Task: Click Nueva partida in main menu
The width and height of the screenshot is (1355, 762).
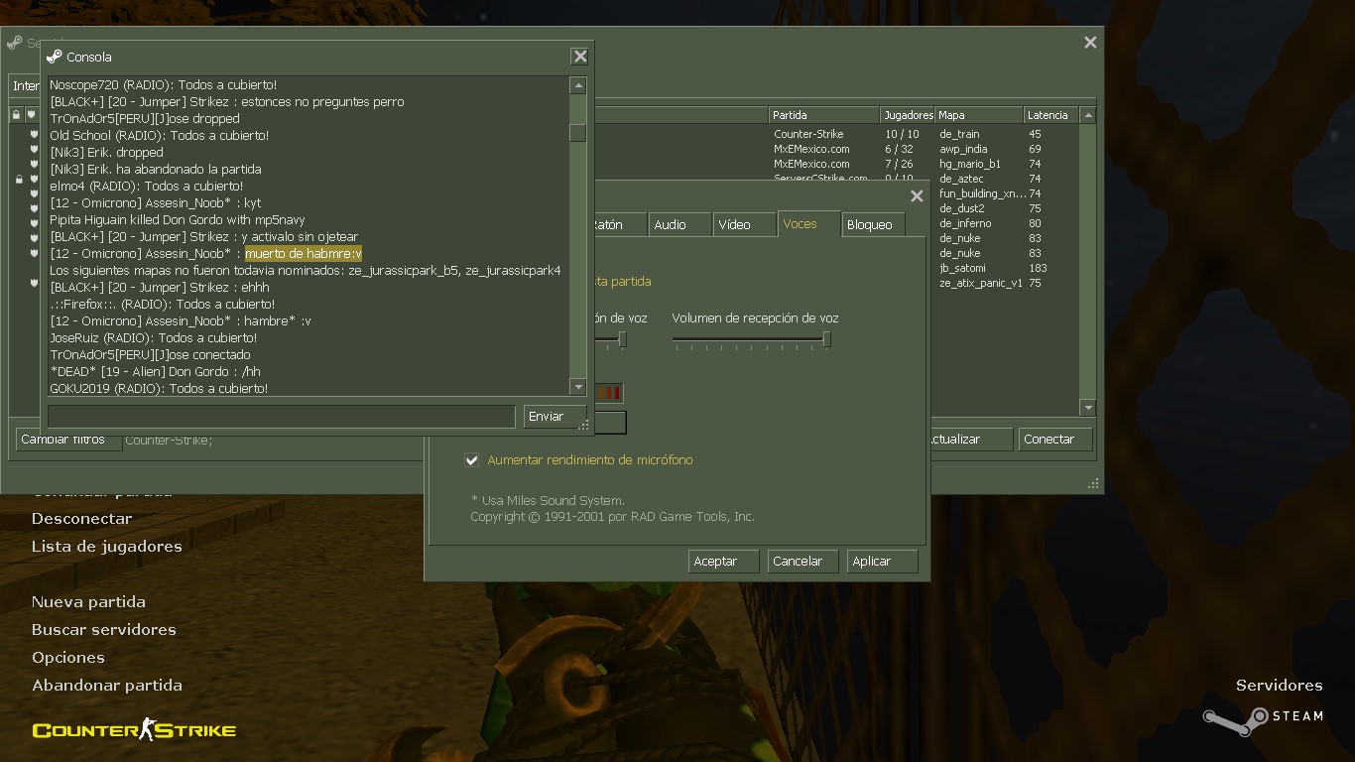Action: (x=88, y=602)
